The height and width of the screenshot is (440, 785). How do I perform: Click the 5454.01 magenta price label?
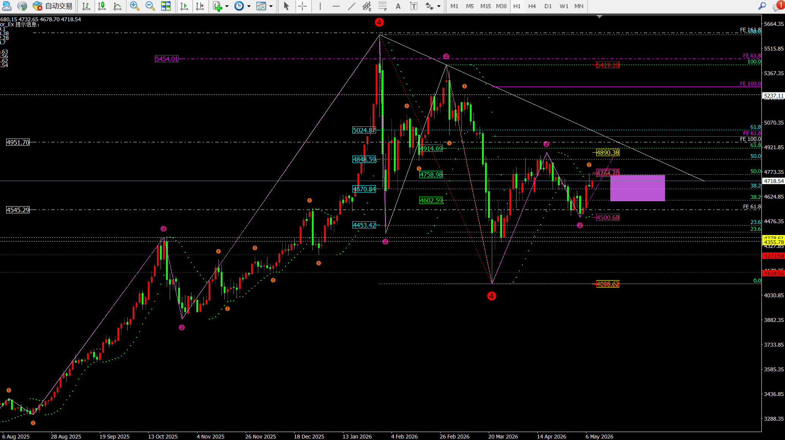167,59
